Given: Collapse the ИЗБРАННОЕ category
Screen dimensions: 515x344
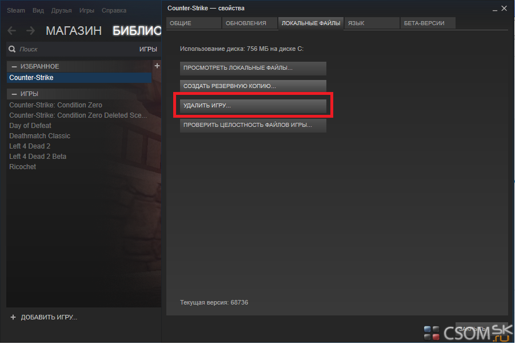Looking at the screenshot, I should (14, 67).
